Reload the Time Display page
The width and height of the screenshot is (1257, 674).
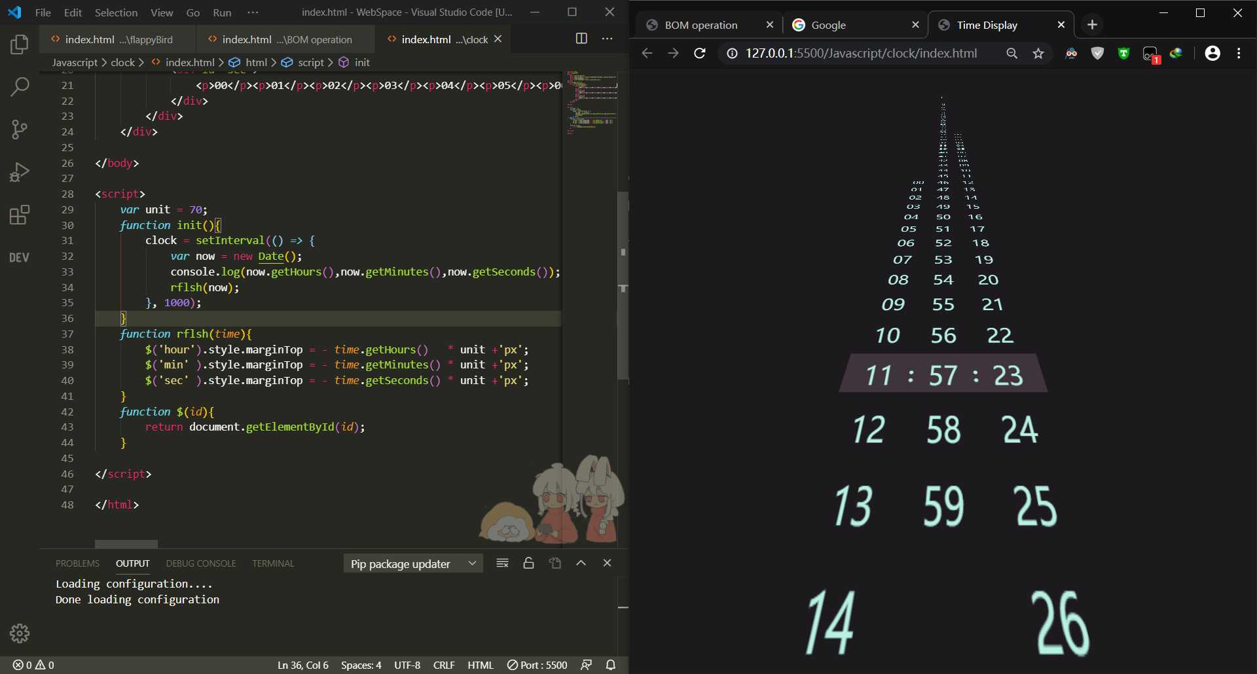(x=700, y=54)
